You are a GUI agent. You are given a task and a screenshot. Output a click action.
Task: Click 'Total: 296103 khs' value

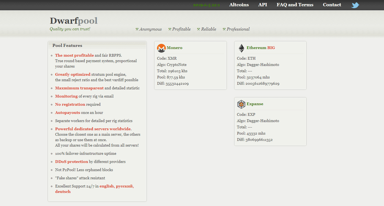click(x=172, y=71)
